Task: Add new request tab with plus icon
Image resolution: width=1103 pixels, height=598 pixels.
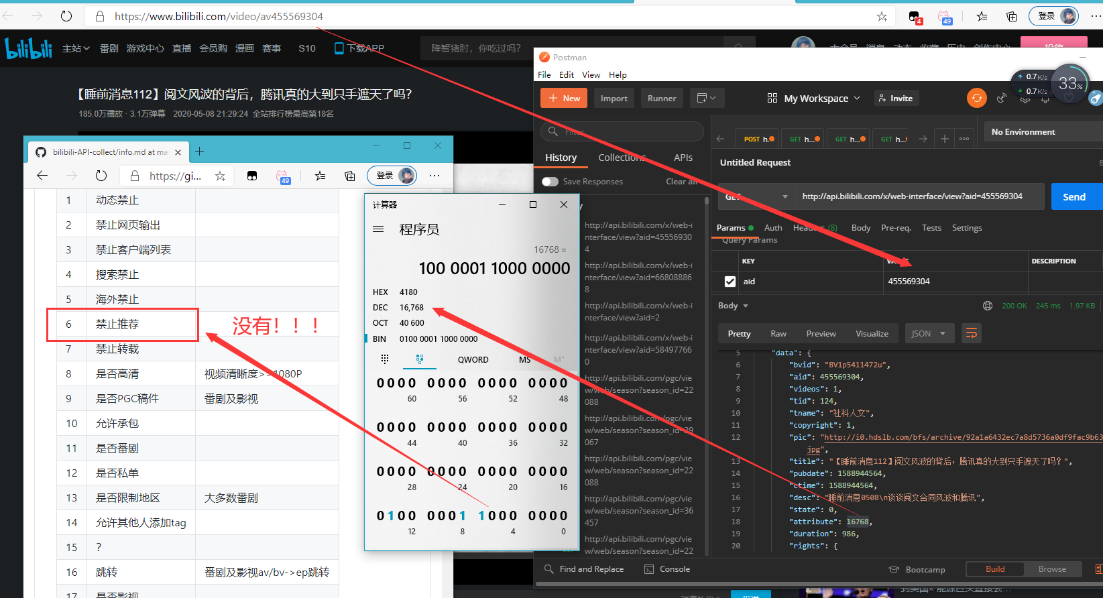Action: click(x=944, y=139)
